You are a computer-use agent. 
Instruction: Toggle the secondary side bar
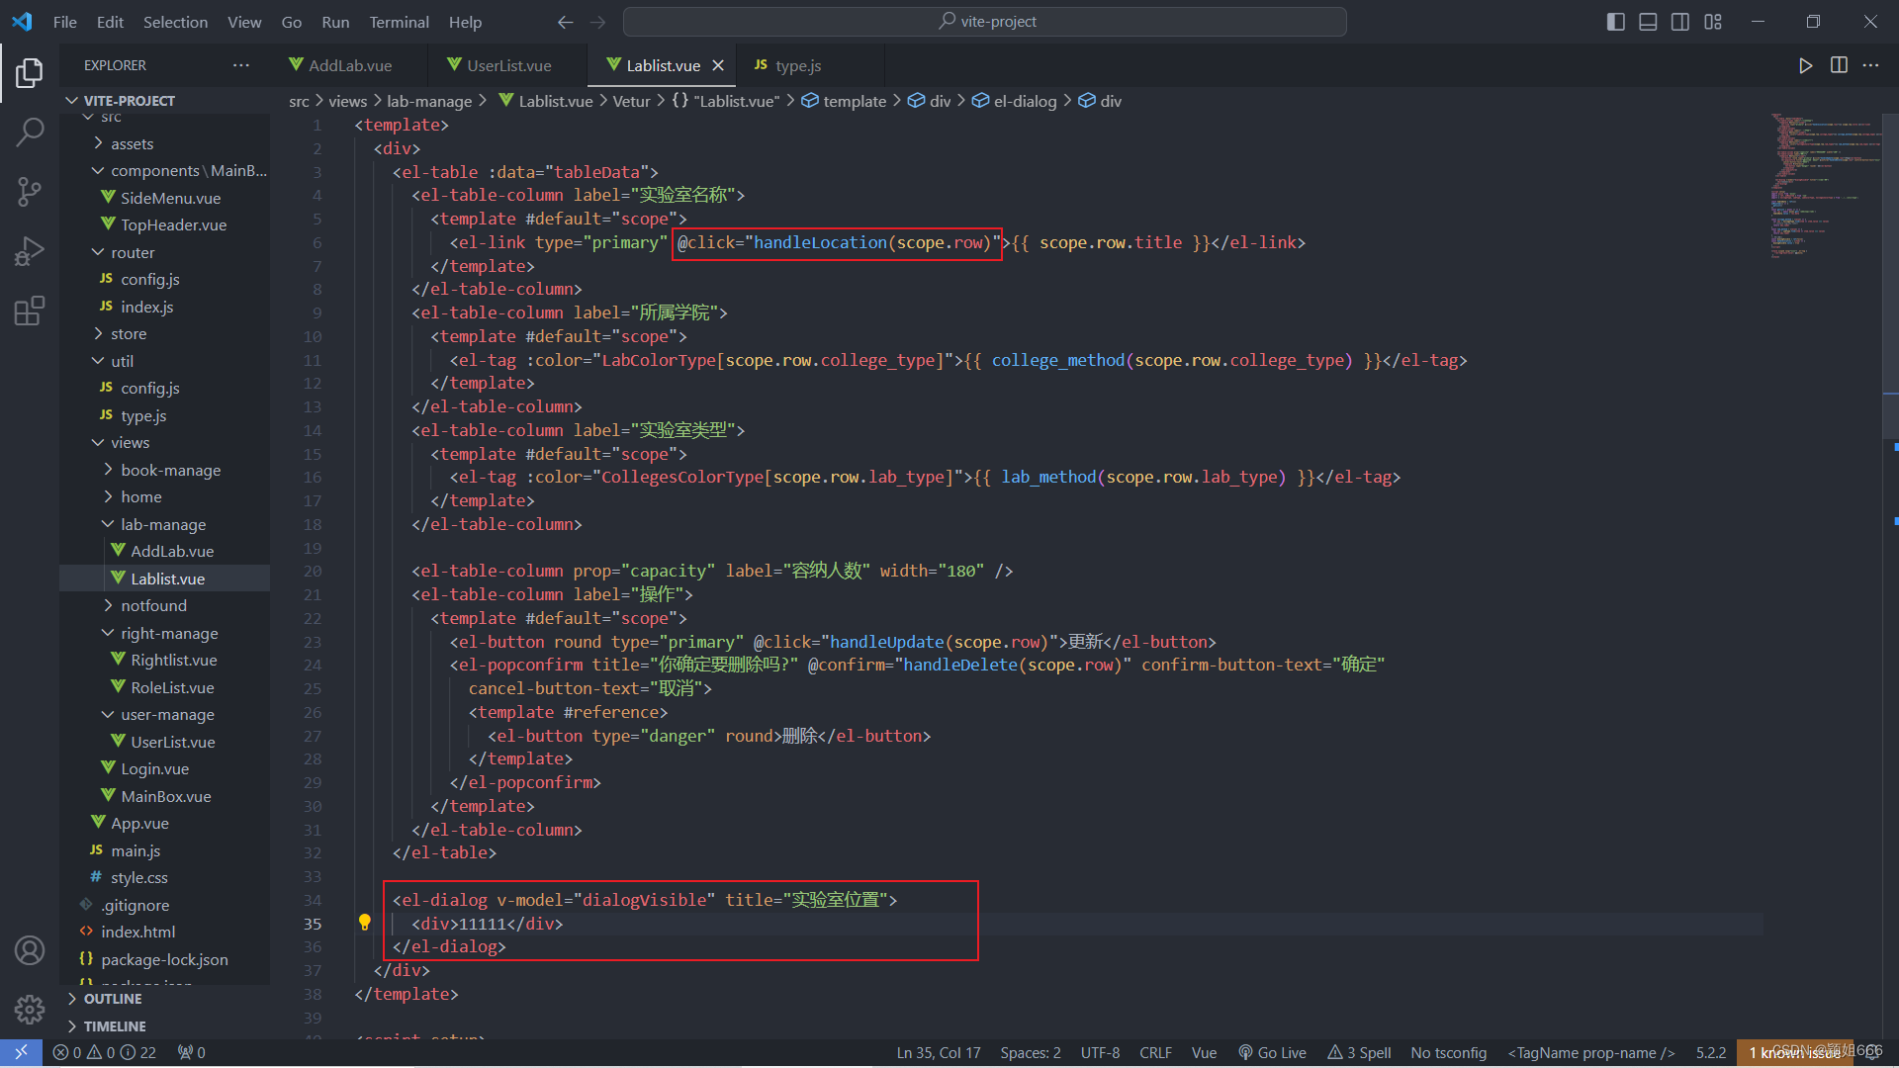coord(1680,22)
